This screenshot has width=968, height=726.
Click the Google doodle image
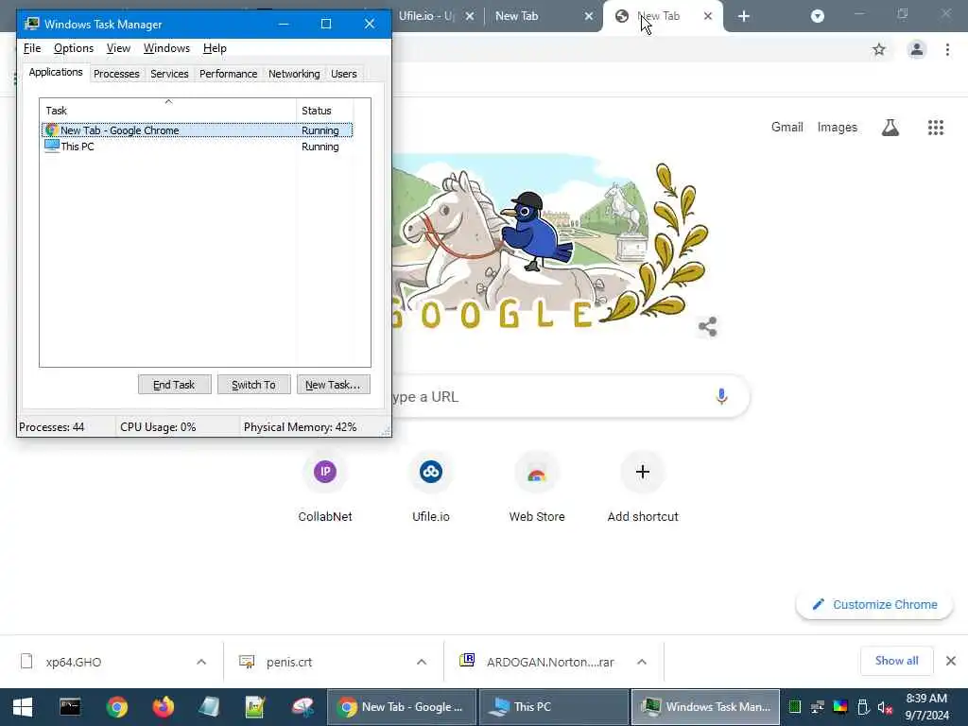549,242
